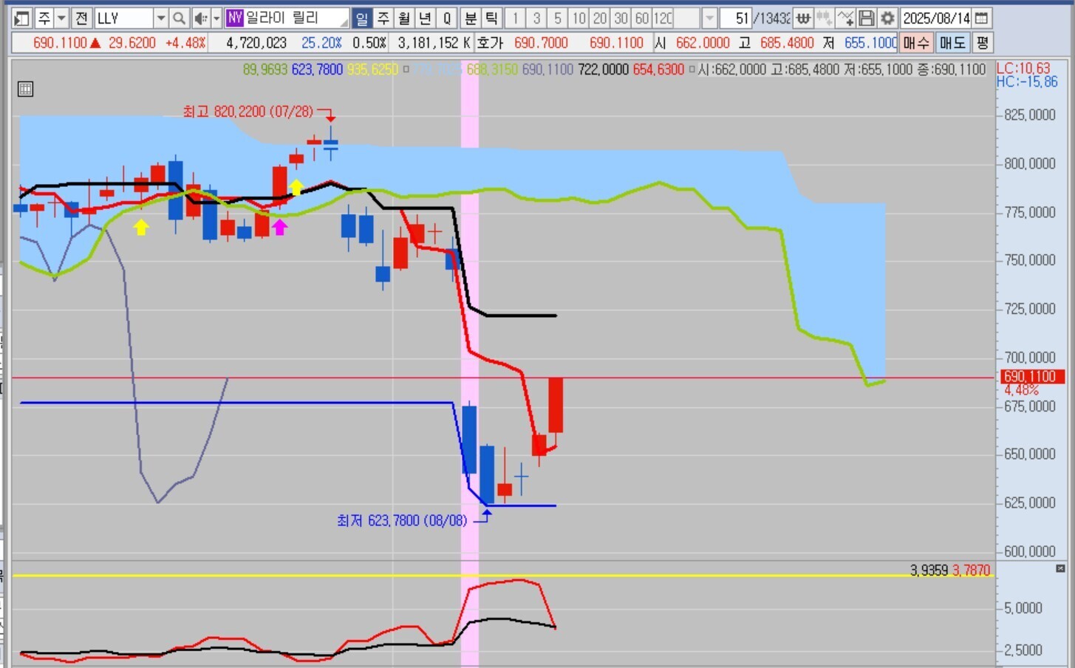Select the 20 interval button
1075x668 pixels.
[x=600, y=18]
